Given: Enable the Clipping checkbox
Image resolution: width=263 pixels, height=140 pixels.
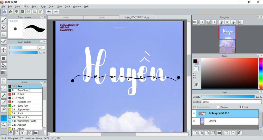Looking at the screenshot, I should point(218,107).
